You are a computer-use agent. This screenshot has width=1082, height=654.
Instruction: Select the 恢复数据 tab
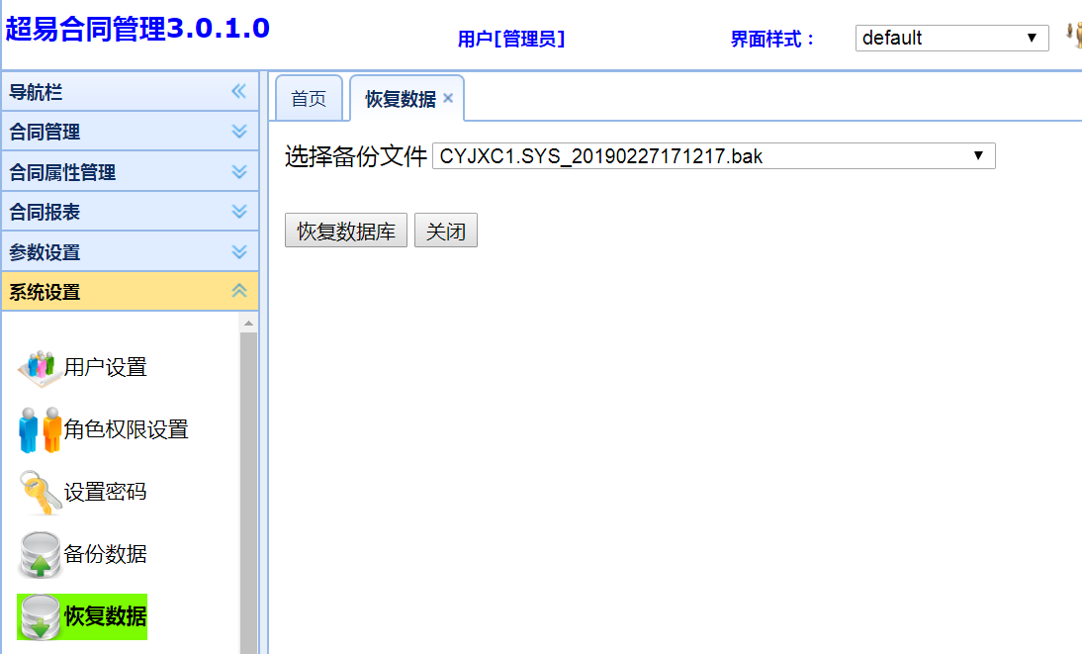click(400, 99)
